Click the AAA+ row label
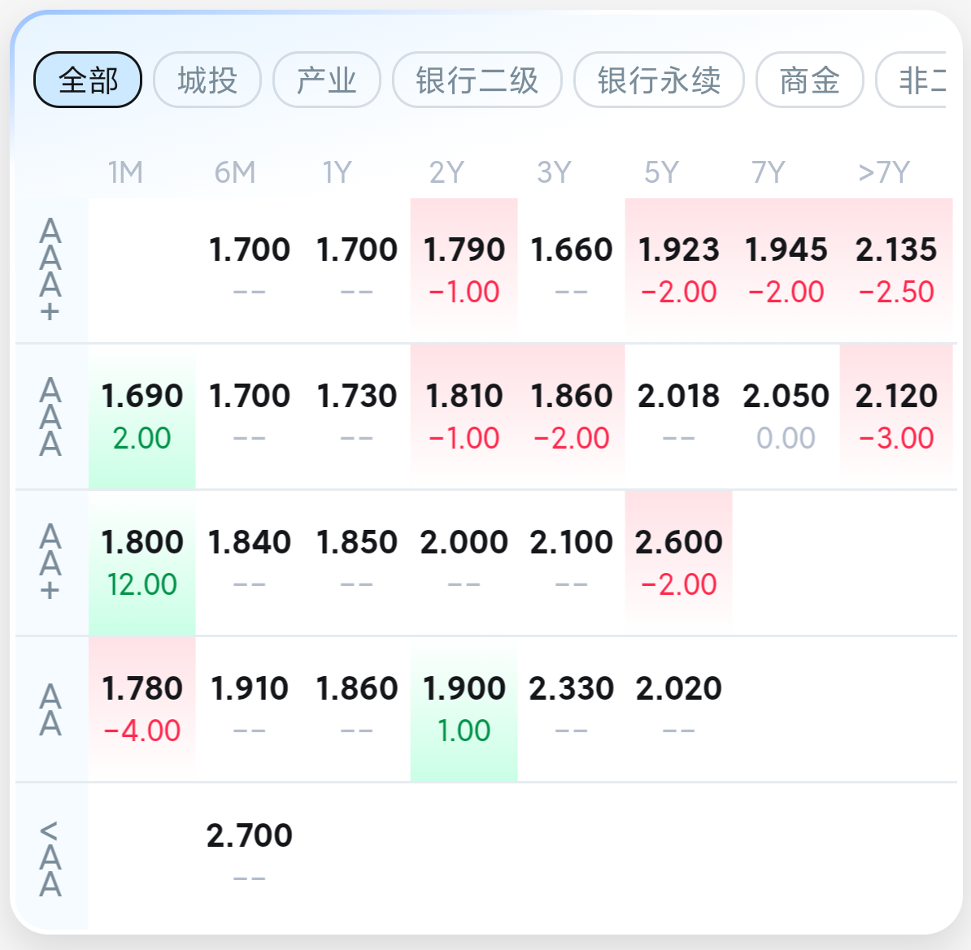The image size is (971, 950). point(50,270)
